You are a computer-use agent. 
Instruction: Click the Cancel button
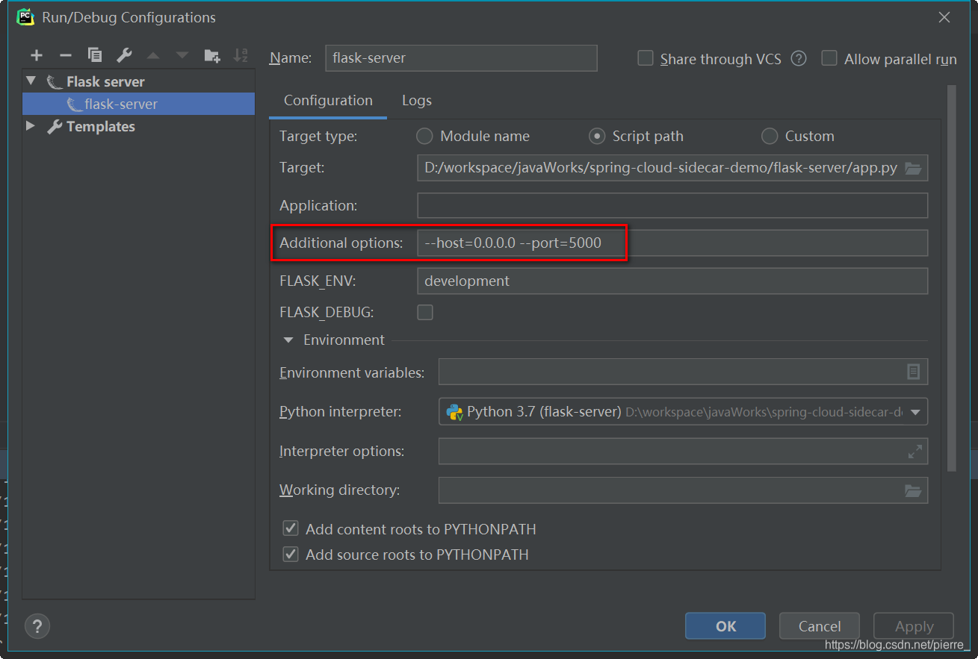point(820,626)
